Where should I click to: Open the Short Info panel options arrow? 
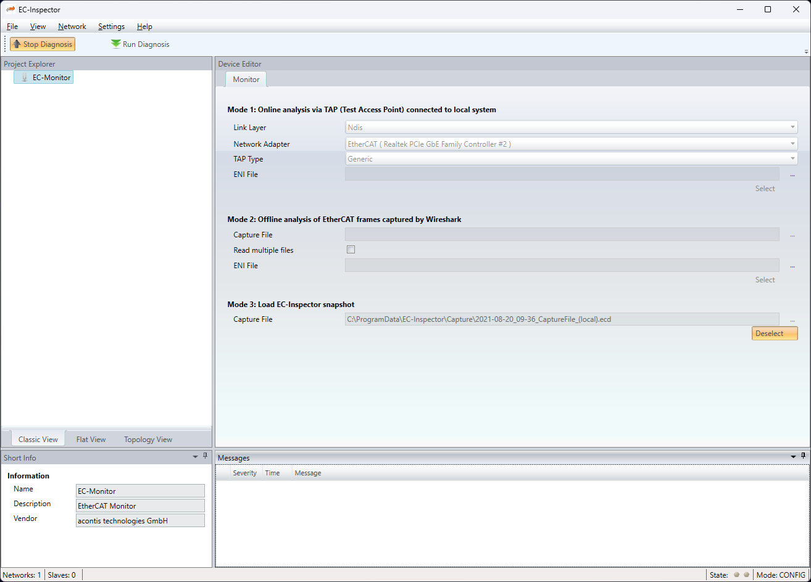(x=196, y=457)
